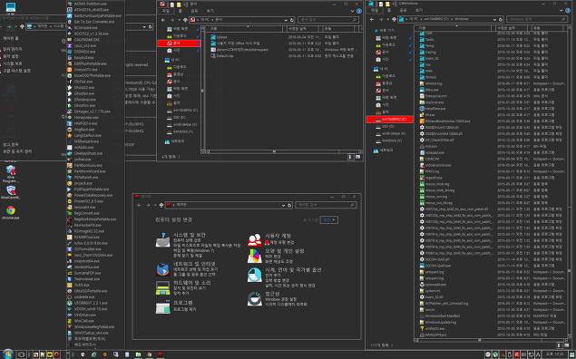Screen dimensions: 576x359
Task: Open the File tab in the Windows folder window
Action: coord(375,10)
